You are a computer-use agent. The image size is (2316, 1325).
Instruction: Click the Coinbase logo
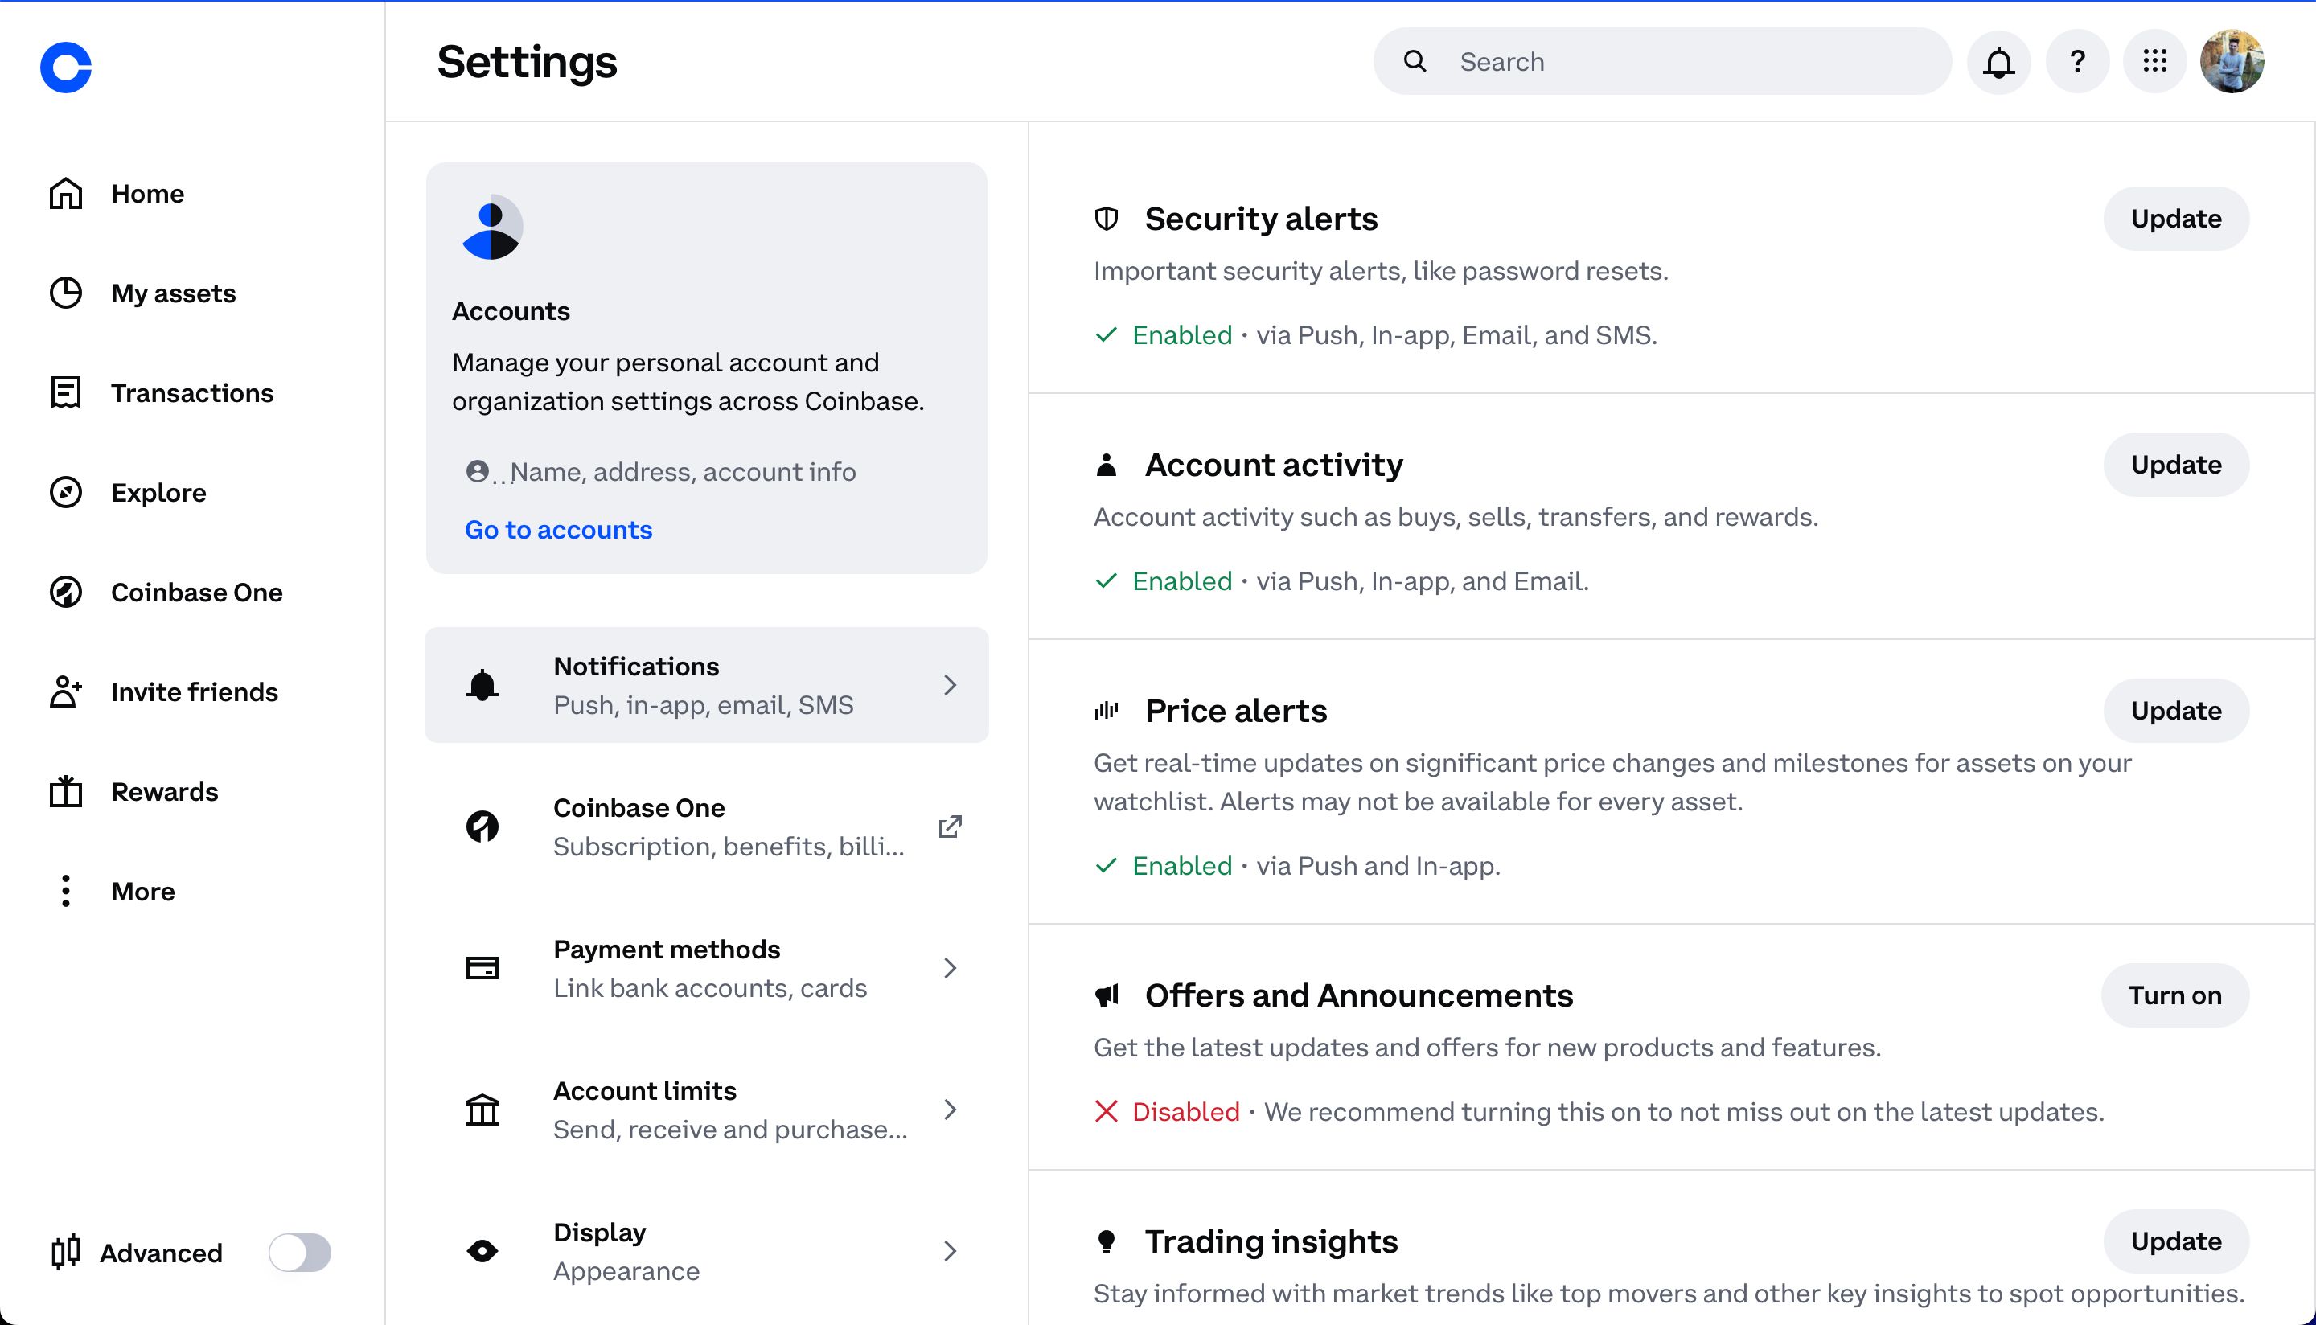click(x=65, y=67)
